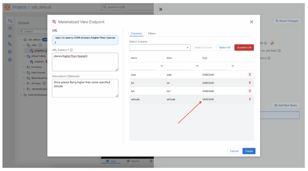
Task: Open the Users sidebar icon
Action: pos(10,36)
